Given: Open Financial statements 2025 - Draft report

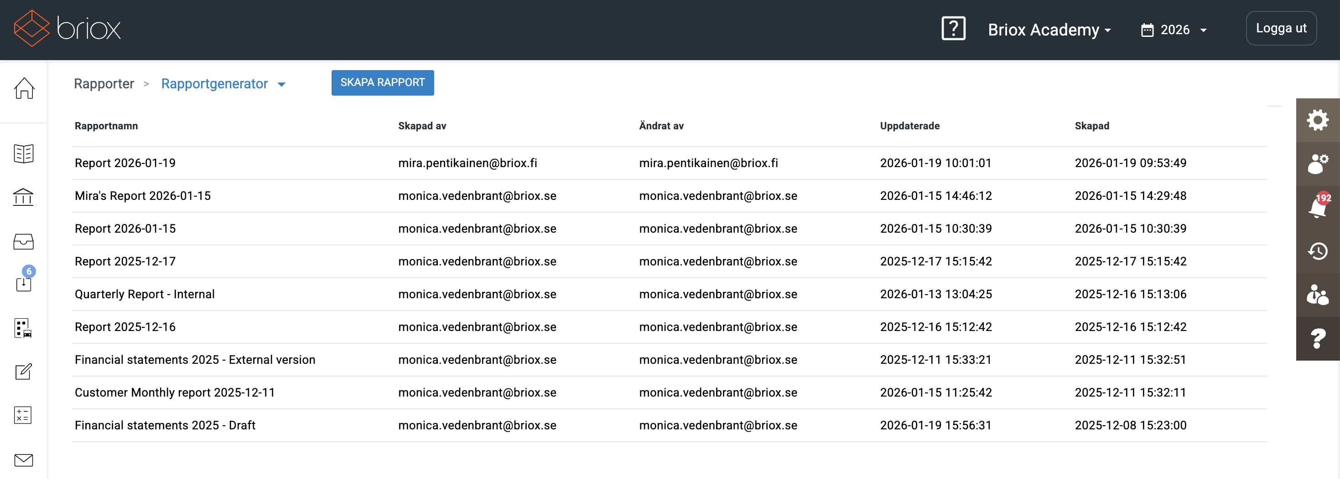Looking at the screenshot, I should pyautogui.click(x=165, y=425).
